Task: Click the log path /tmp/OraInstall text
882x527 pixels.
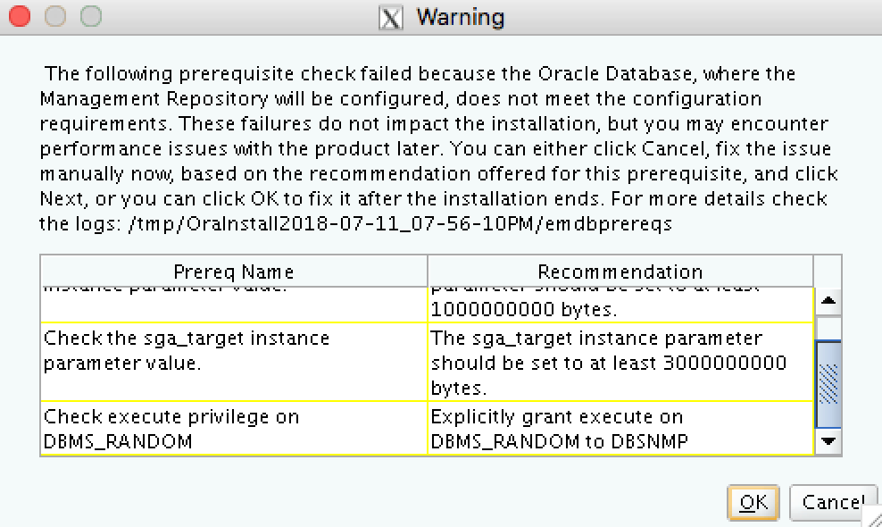Action: [400, 224]
